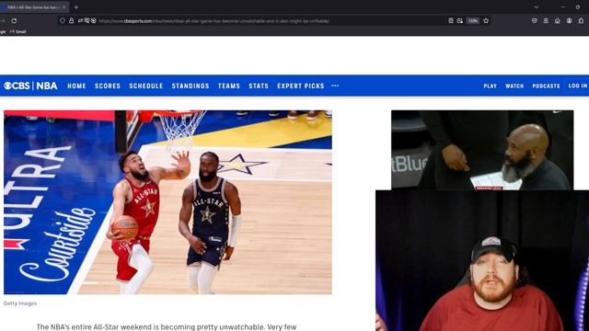Screen dimensions: 589x331
Task: Open SCORES in the navigation bar
Action: pos(108,86)
